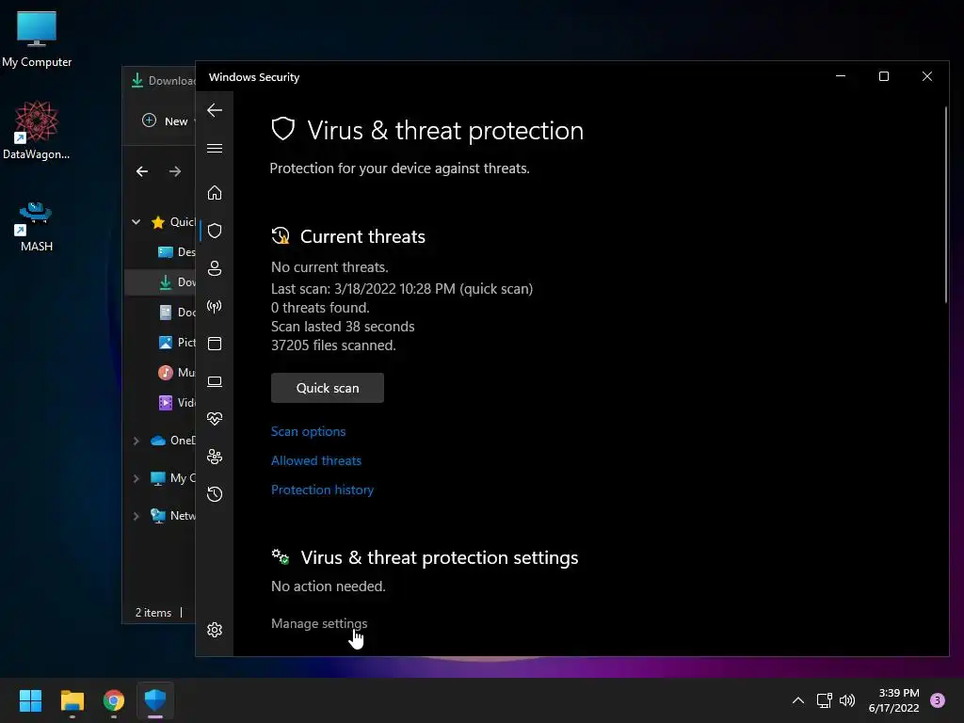Viewport: 964px width, 723px height.
Task: Open Protection history clock icon in sidebar
Action: (215, 494)
